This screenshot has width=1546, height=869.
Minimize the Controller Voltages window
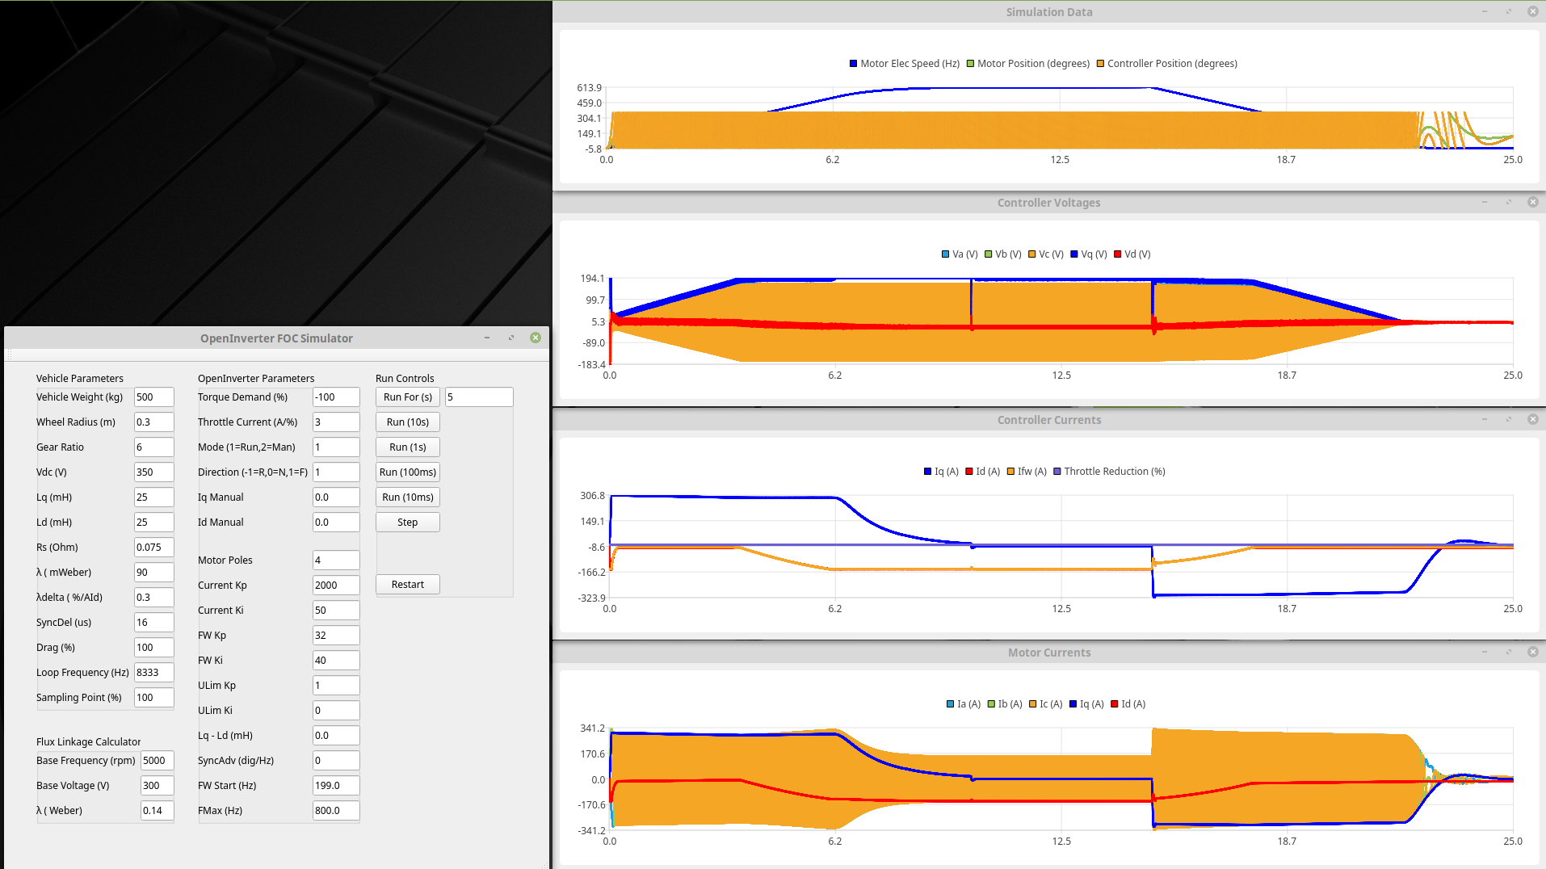[x=1485, y=202]
